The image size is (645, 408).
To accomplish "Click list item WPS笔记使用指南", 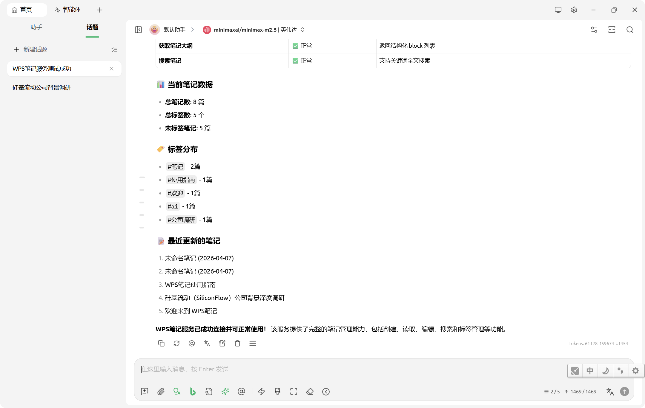I will pyautogui.click(x=190, y=285).
